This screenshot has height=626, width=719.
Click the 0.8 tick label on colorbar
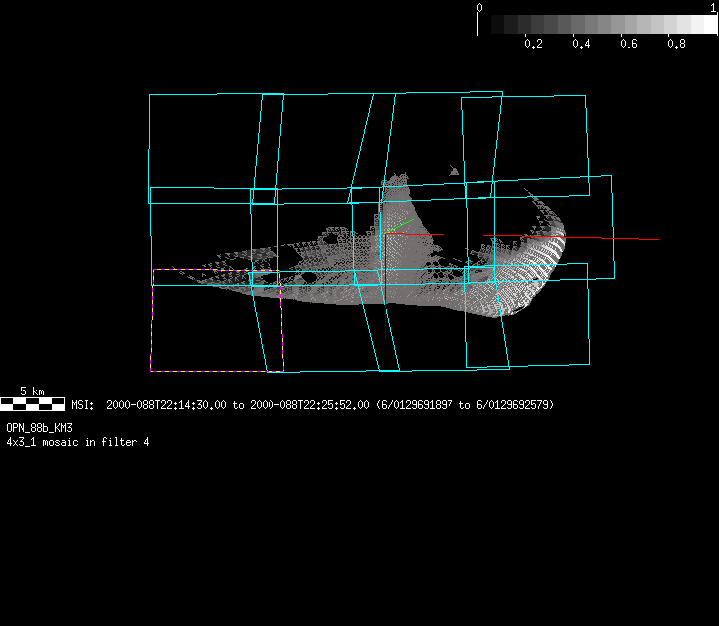tap(676, 44)
